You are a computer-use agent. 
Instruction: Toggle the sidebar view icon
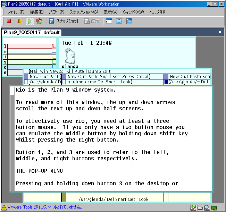point(109,21)
